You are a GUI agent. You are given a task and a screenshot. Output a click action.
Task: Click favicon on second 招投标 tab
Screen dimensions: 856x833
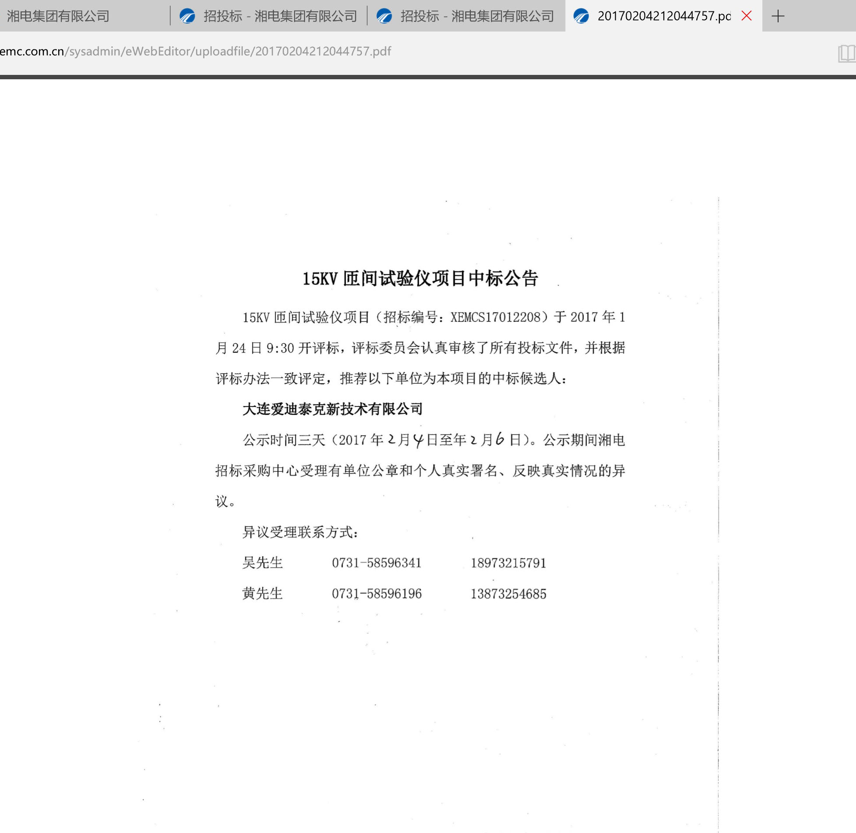coord(187,16)
